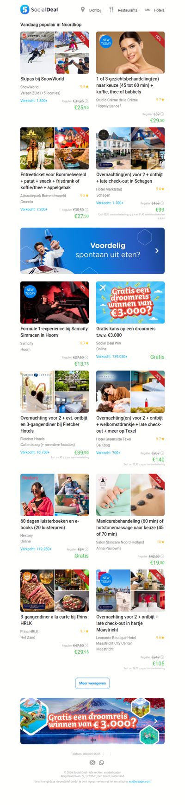
Task: Click arrow on Voordelig spontaan uit eten banner
Action: (157, 250)
